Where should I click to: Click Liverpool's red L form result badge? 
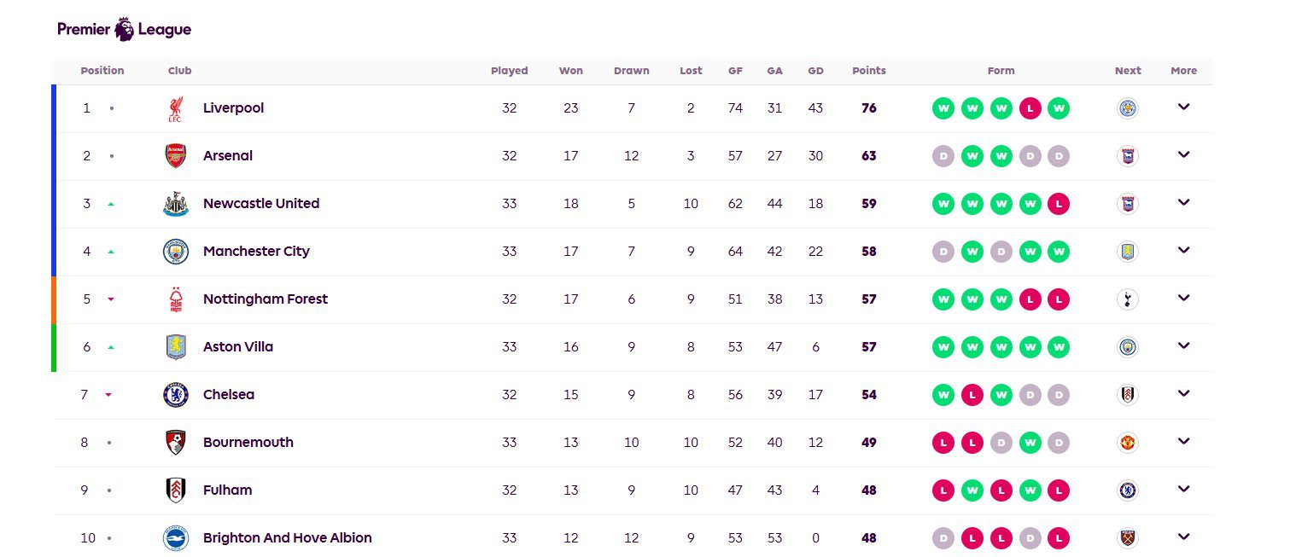pos(1030,108)
